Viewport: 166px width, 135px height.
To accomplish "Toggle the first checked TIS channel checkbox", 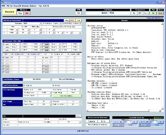I will pos(43,57).
